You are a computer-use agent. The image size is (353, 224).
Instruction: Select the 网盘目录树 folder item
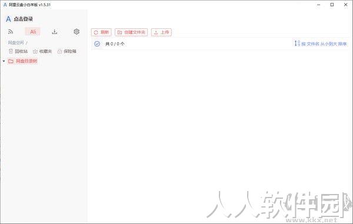pos(22,61)
